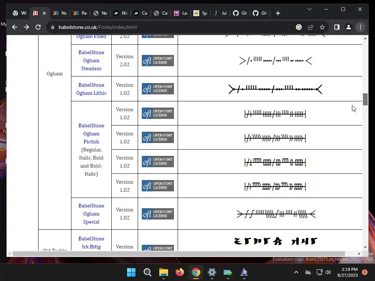Switch to the 'Wh' tab
The width and height of the screenshot is (375, 281).
pyautogui.click(x=20, y=14)
